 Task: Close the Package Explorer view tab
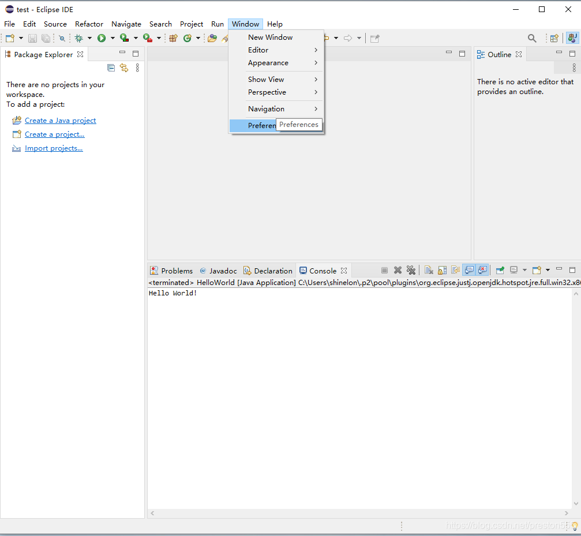(80, 54)
